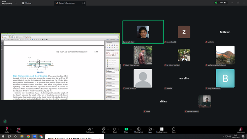247x139 pixels.
Task: Select Fajar Kusnaufal's video tile
Action: tap(205, 101)
